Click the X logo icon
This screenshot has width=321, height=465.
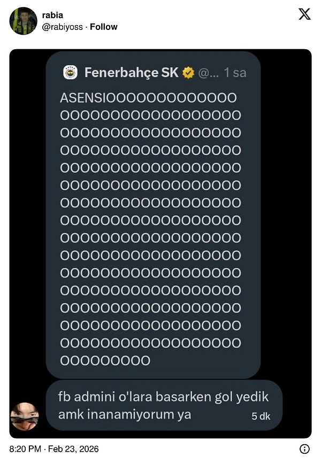tap(304, 14)
